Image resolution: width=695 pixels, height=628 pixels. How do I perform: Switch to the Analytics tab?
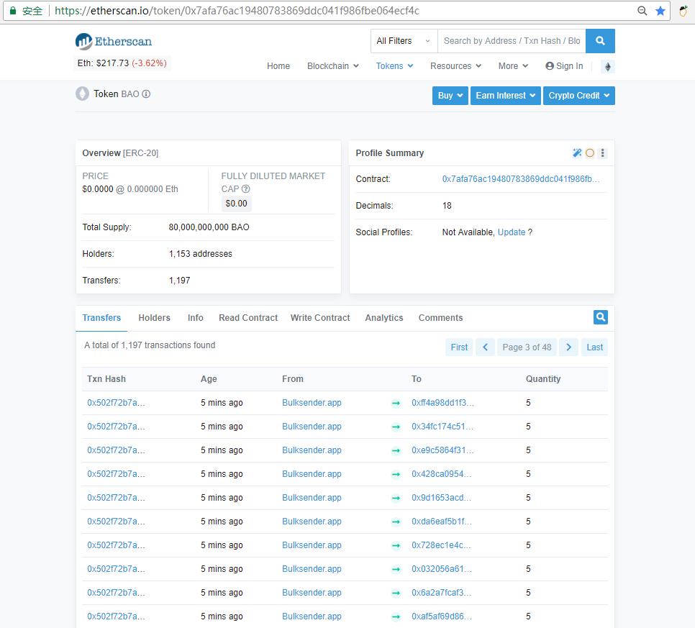click(384, 318)
